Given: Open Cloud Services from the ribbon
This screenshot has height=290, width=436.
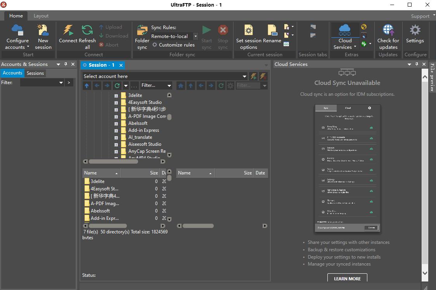Looking at the screenshot, I should point(345,37).
